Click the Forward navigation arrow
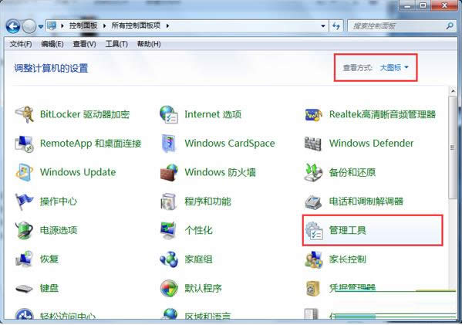 coord(29,26)
